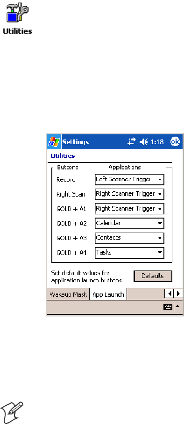Open the Utilities toolbox icon

17,14
